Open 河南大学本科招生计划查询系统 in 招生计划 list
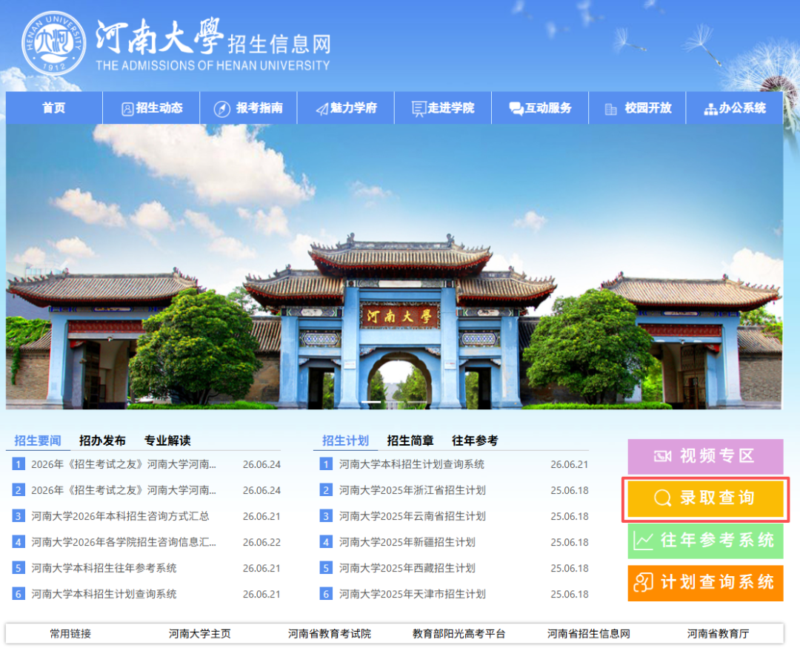The image size is (800, 654). point(412,464)
